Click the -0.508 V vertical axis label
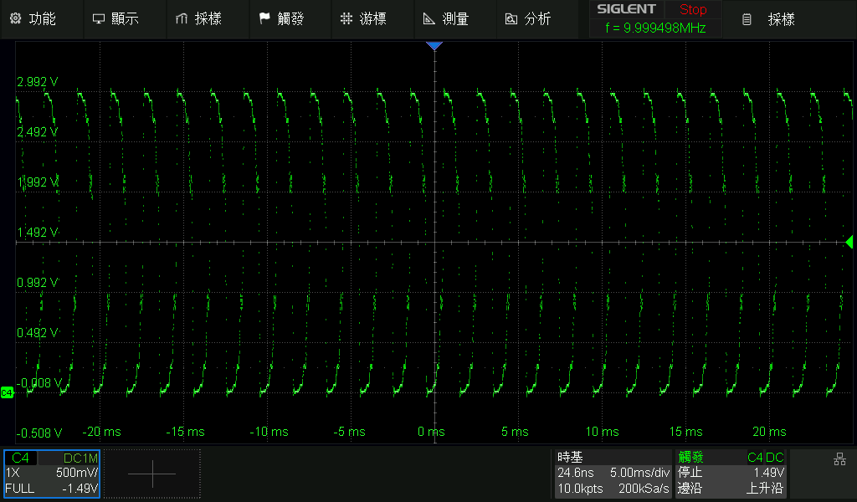Image resolution: width=857 pixels, height=502 pixels. (x=38, y=433)
